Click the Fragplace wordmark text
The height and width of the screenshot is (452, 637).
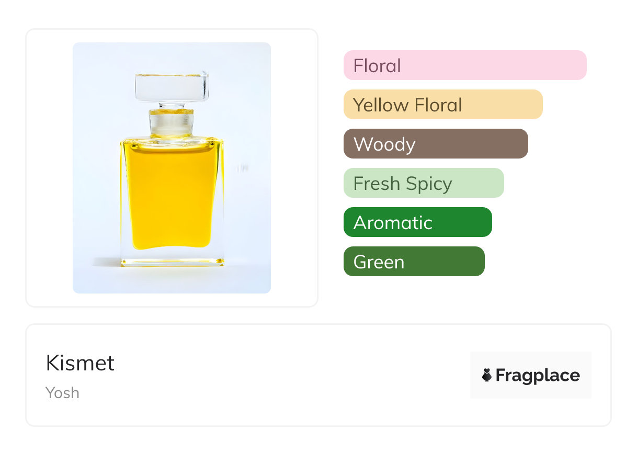coord(538,375)
